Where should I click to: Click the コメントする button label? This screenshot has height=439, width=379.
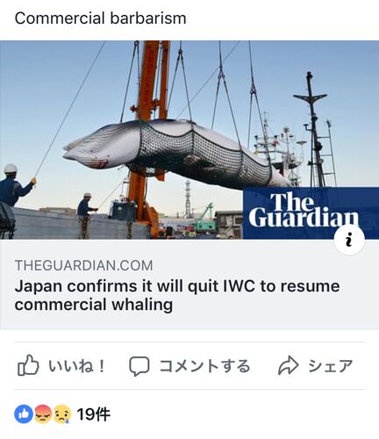point(204,366)
